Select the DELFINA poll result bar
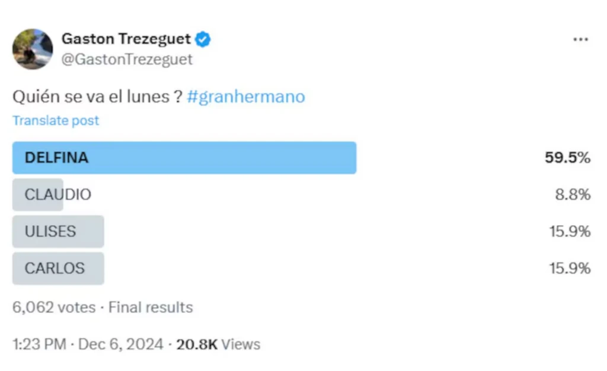 click(x=184, y=158)
